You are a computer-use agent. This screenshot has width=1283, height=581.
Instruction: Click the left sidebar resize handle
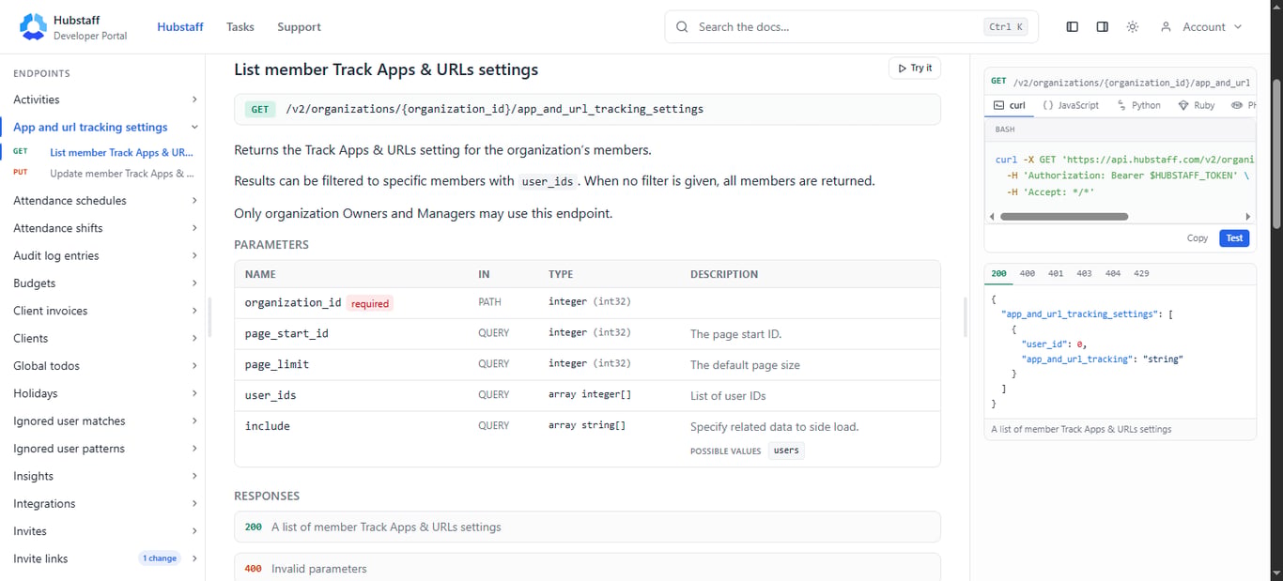click(x=209, y=317)
